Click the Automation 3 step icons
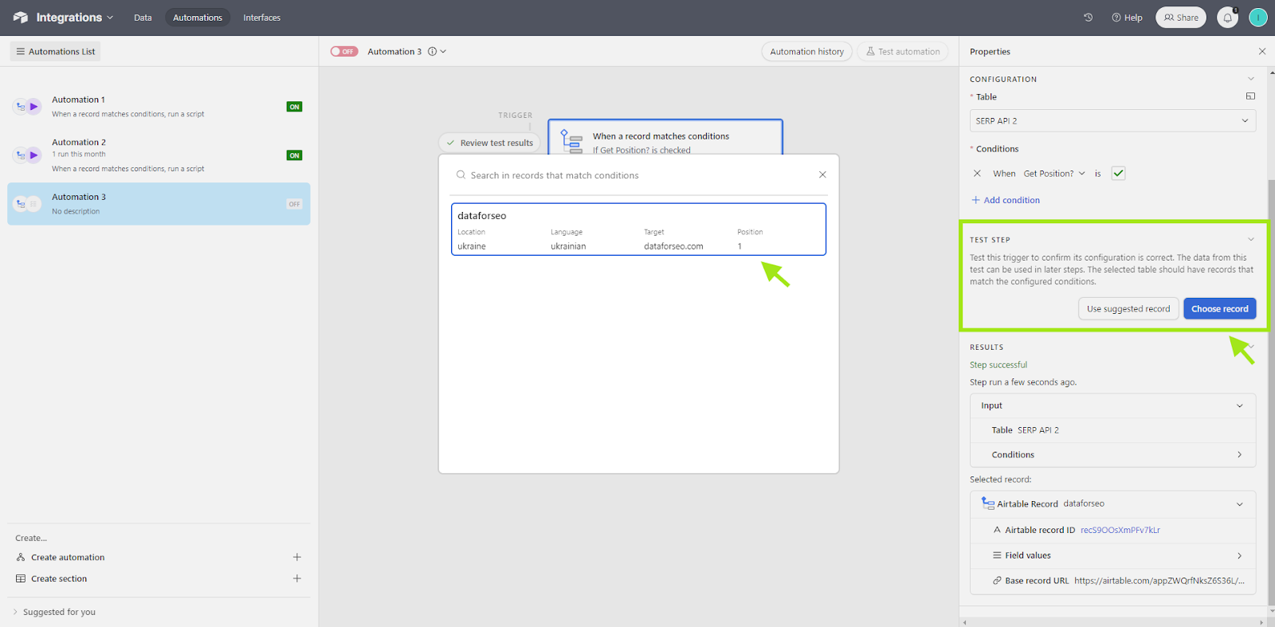This screenshot has width=1275, height=627. [27, 204]
